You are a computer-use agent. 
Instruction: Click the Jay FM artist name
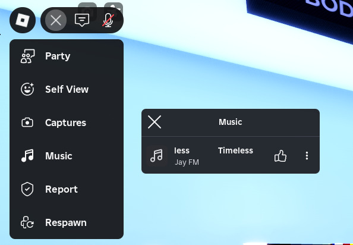(x=187, y=162)
